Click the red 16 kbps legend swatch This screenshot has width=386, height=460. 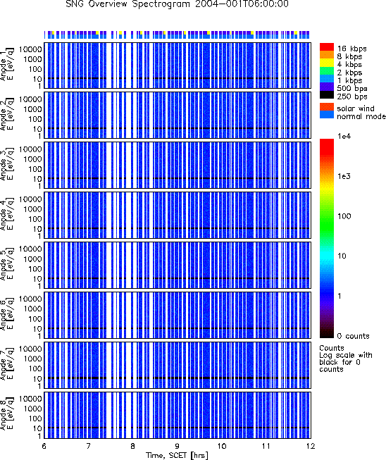pyautogui.click(x=327, y=47)
